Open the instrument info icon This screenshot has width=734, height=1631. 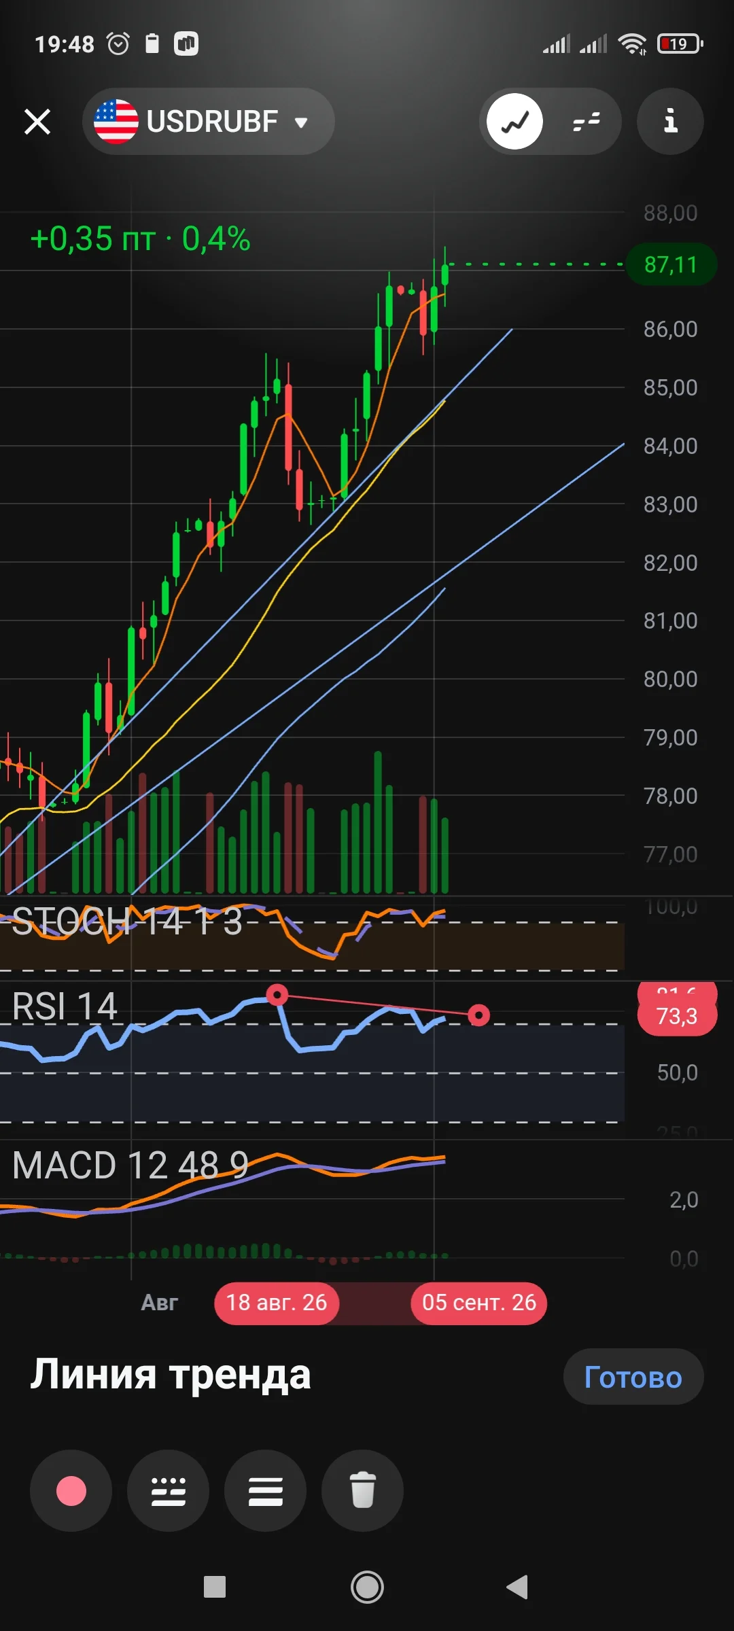[x=670, y=122]
